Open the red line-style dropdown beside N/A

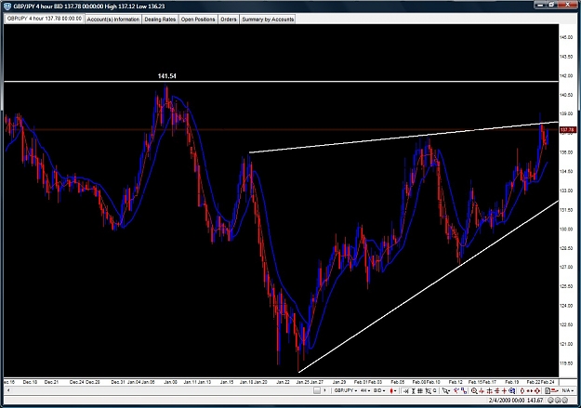(555, 390)
